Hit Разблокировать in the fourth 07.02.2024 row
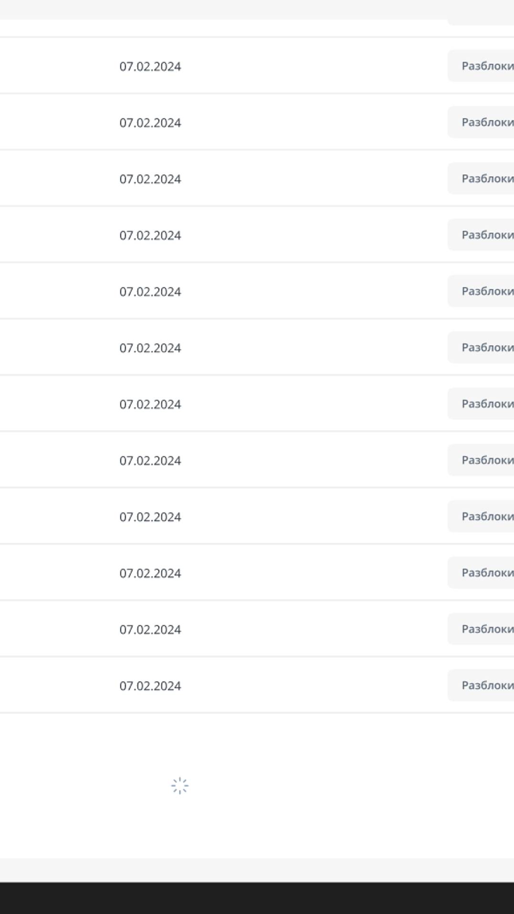This screenshot has height=914, width=514. (x=482, y=235)
